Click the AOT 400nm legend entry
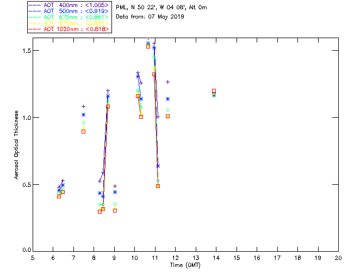This screenshot has height=279, width=348. (x=69, y=5)
